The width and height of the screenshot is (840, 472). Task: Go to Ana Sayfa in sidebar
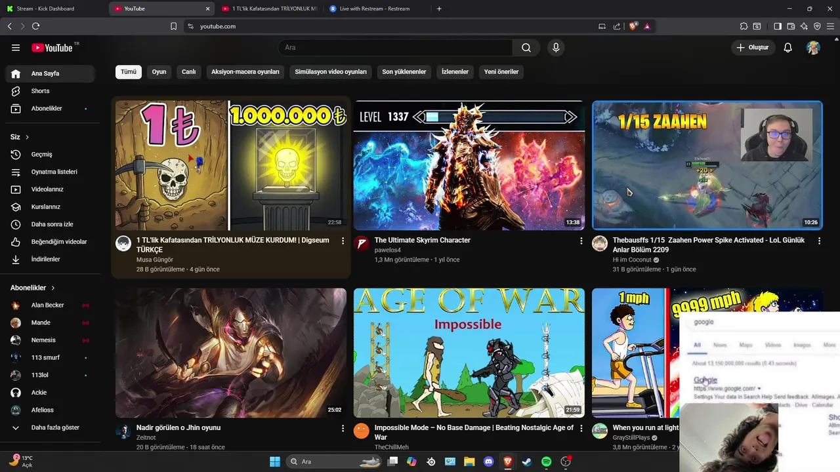[50, 73]
